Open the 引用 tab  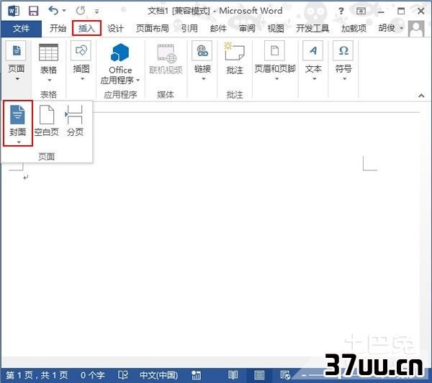tap(189, 28)
